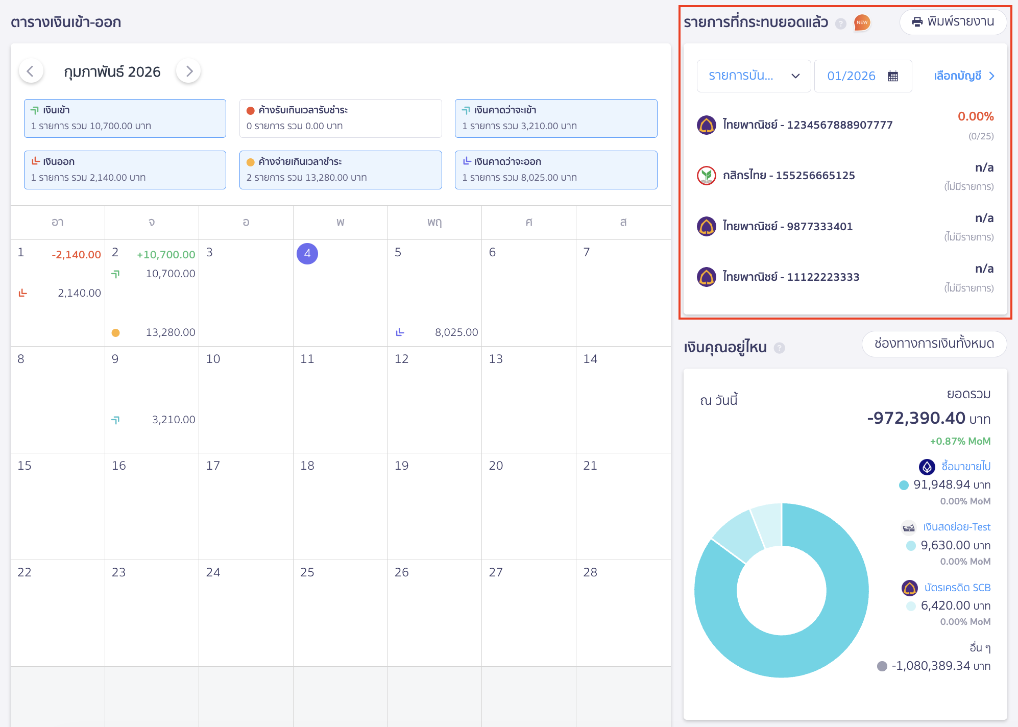Click ช่องทางการเงินทั้งหมด button
1018x727 pixels.
[x=934, y=344]
